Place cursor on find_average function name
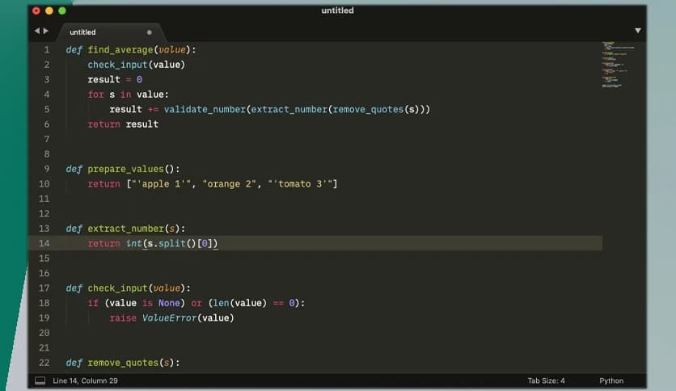This screenshot has height=391, width=676. [120, 49]
